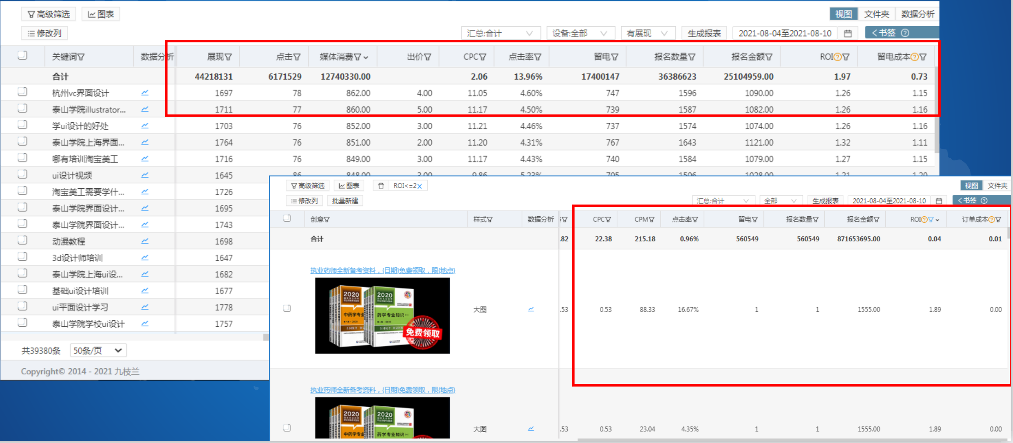The image size is (1013, 443).
Task: Open data analysis chart for 泰山学院illustrator row
Action: click(145, 109)
